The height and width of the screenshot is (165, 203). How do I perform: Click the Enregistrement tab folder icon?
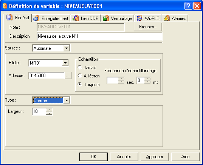36,18
